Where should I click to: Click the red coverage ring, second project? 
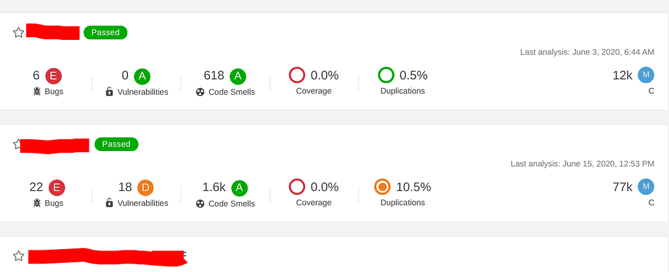(297, 187)
